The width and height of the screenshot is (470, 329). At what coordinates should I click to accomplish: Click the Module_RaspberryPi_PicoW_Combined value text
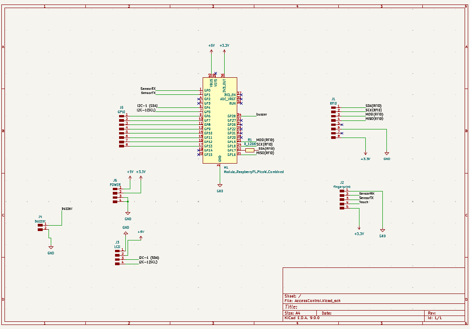[x=254, y=172]
